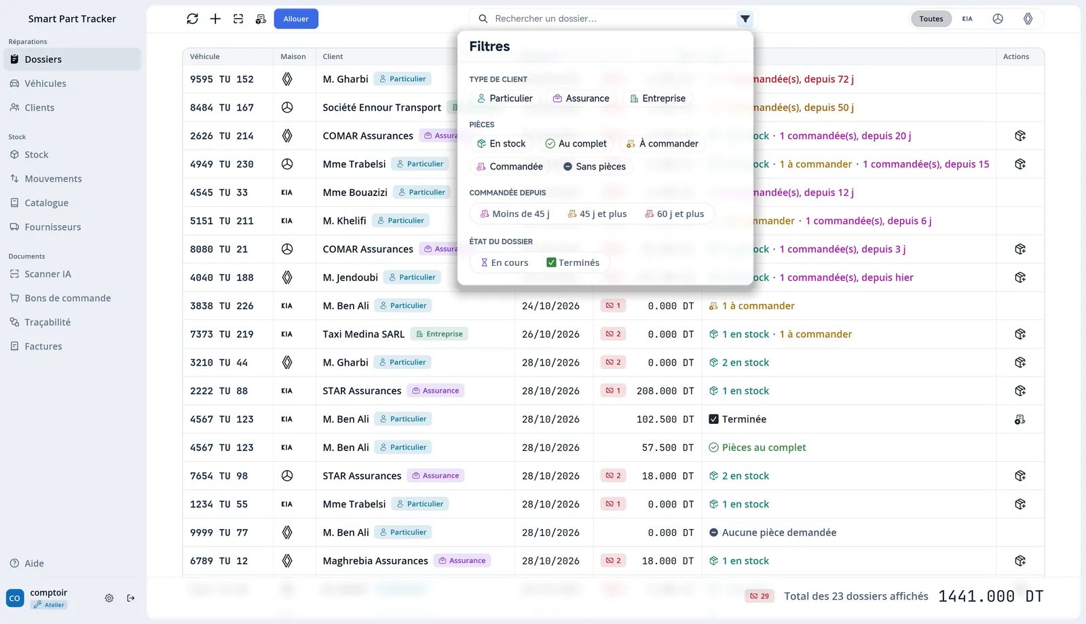The image size is (1086, 624).
Task: Select the Toutes brand filter button
Action: click(x=931, y=19)
